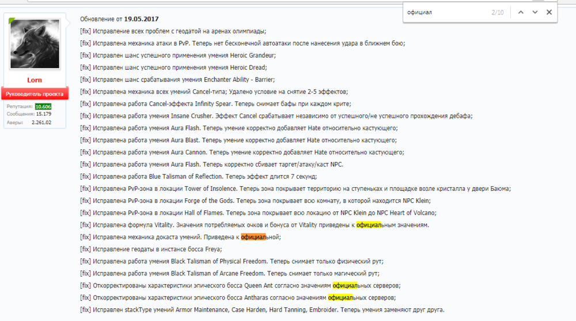Click the Queen Ant epic boss line

[x=240, y=286]
